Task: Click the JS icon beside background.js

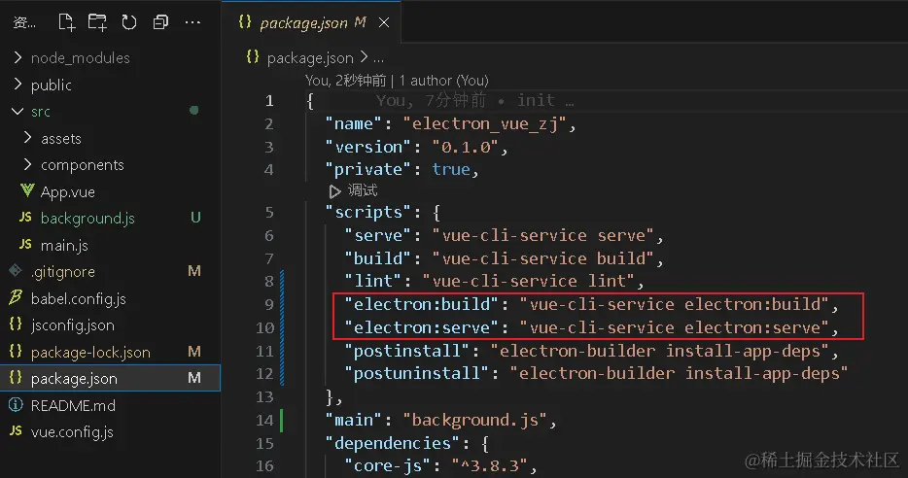Action: [25, 217]
